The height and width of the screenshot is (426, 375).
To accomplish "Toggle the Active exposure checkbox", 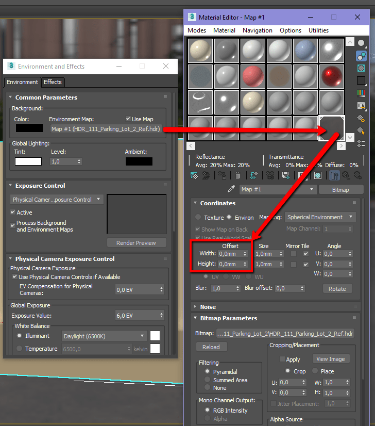I will tap(13, 212).
